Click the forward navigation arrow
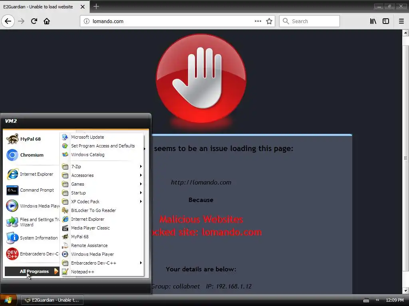The width and height of the screenshot is (409, 306). pyautogui.click(x=21, y=21)
